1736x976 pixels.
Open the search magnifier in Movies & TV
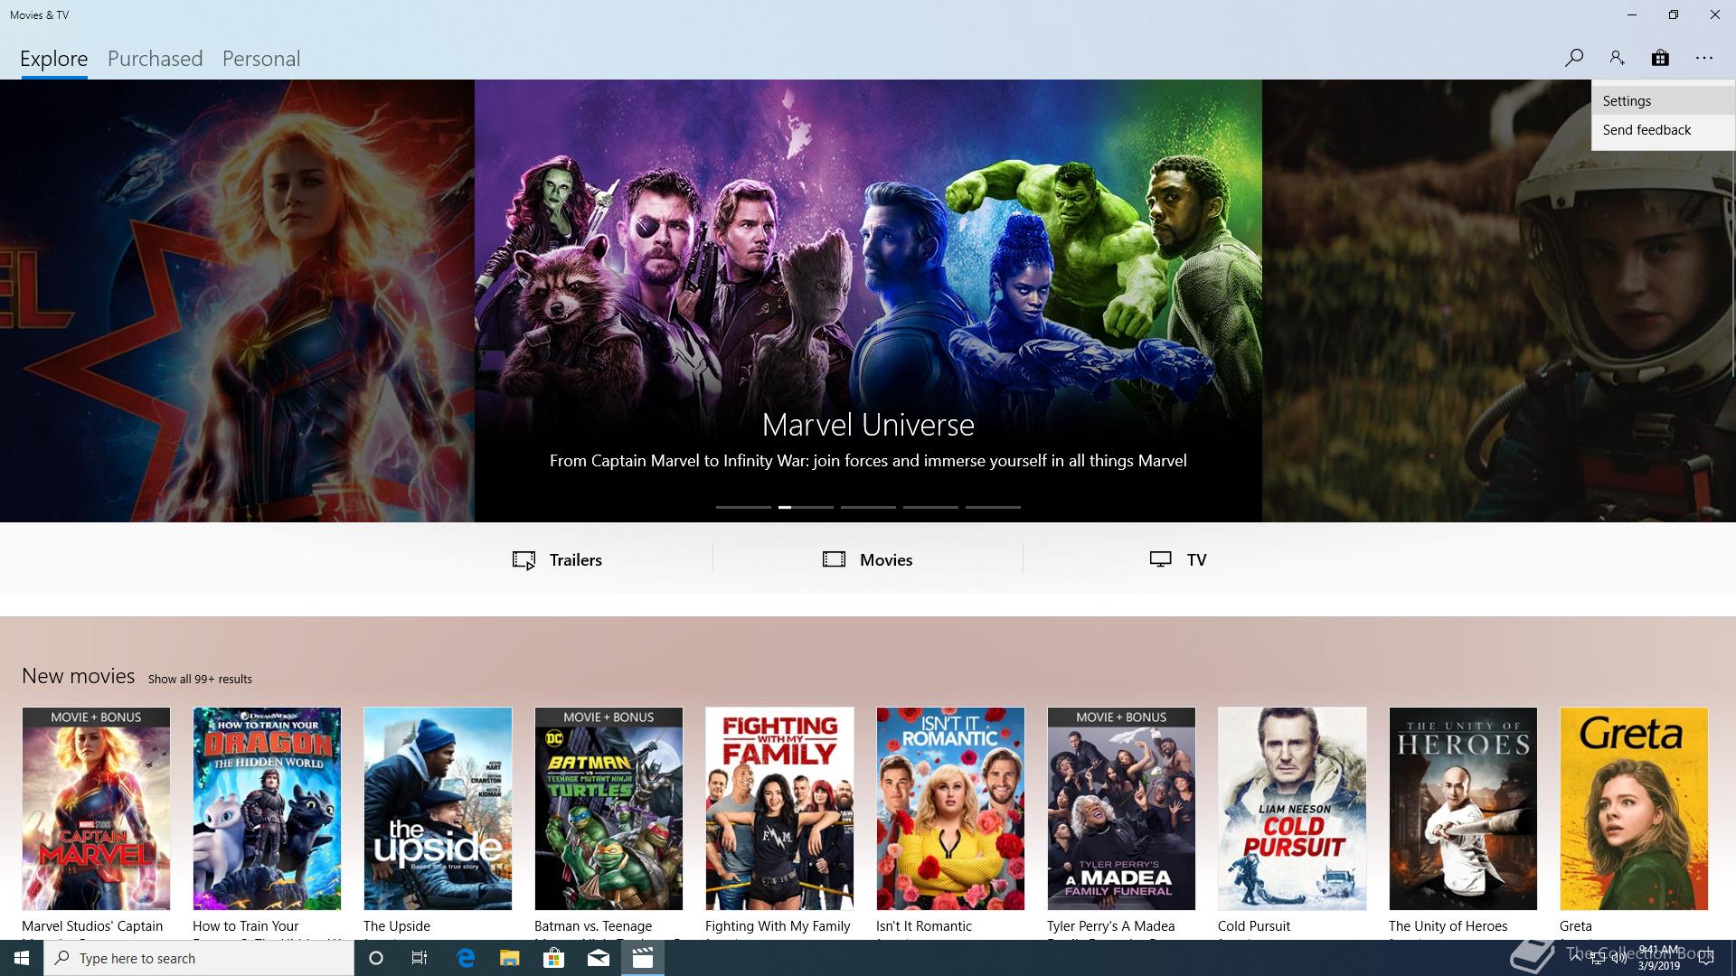1573,58
